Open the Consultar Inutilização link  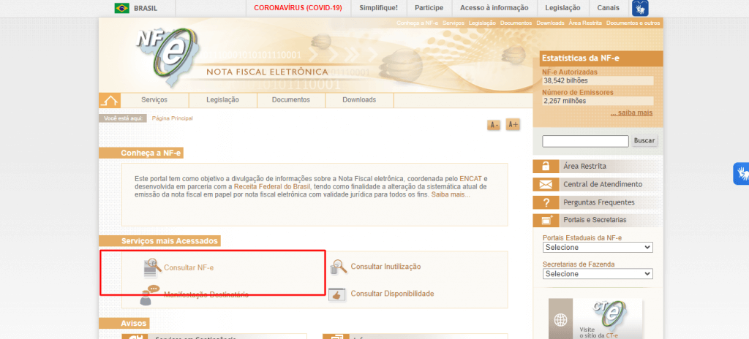(x=385, y=267)
